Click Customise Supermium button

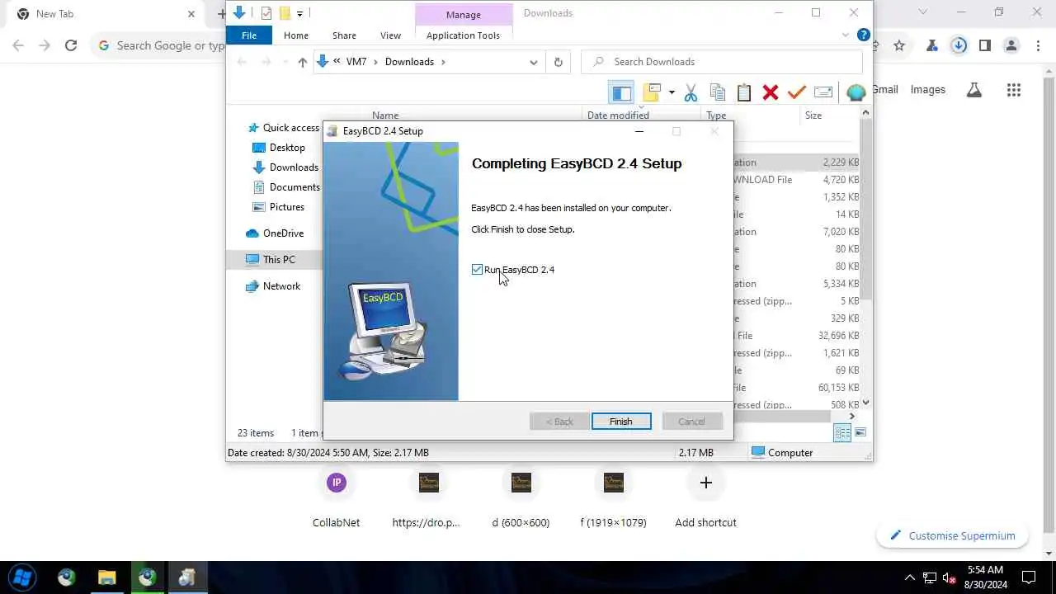tap(952, 535)
